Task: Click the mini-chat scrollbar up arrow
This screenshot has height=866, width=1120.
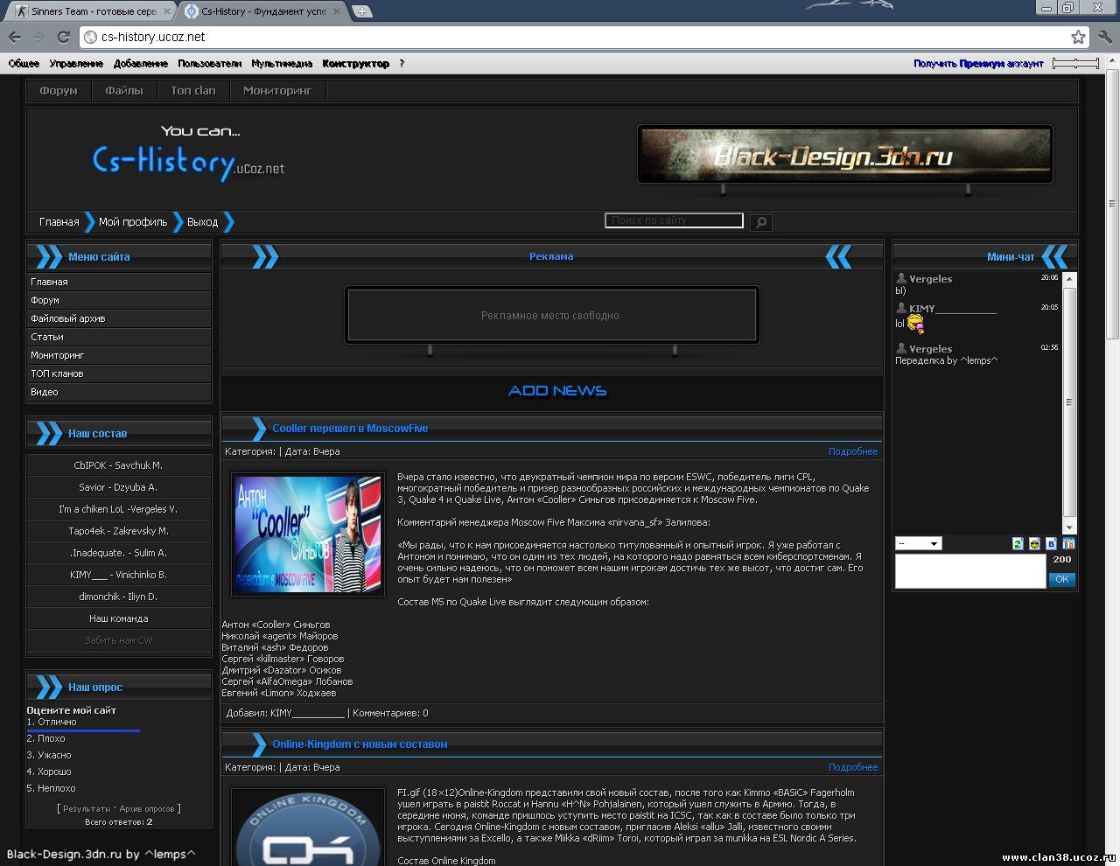Action: click(x=1069, y=278)
